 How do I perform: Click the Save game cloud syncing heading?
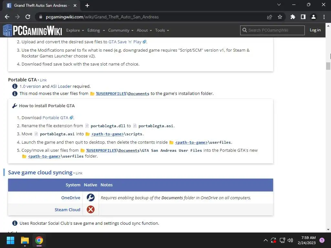click(40, 172)
